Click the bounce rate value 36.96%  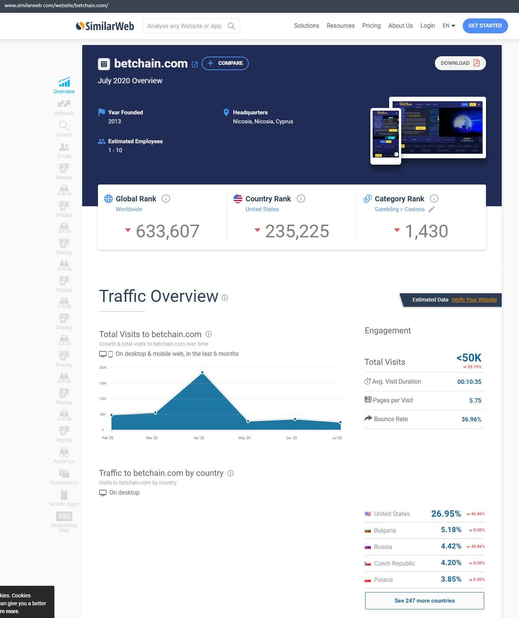471,419
